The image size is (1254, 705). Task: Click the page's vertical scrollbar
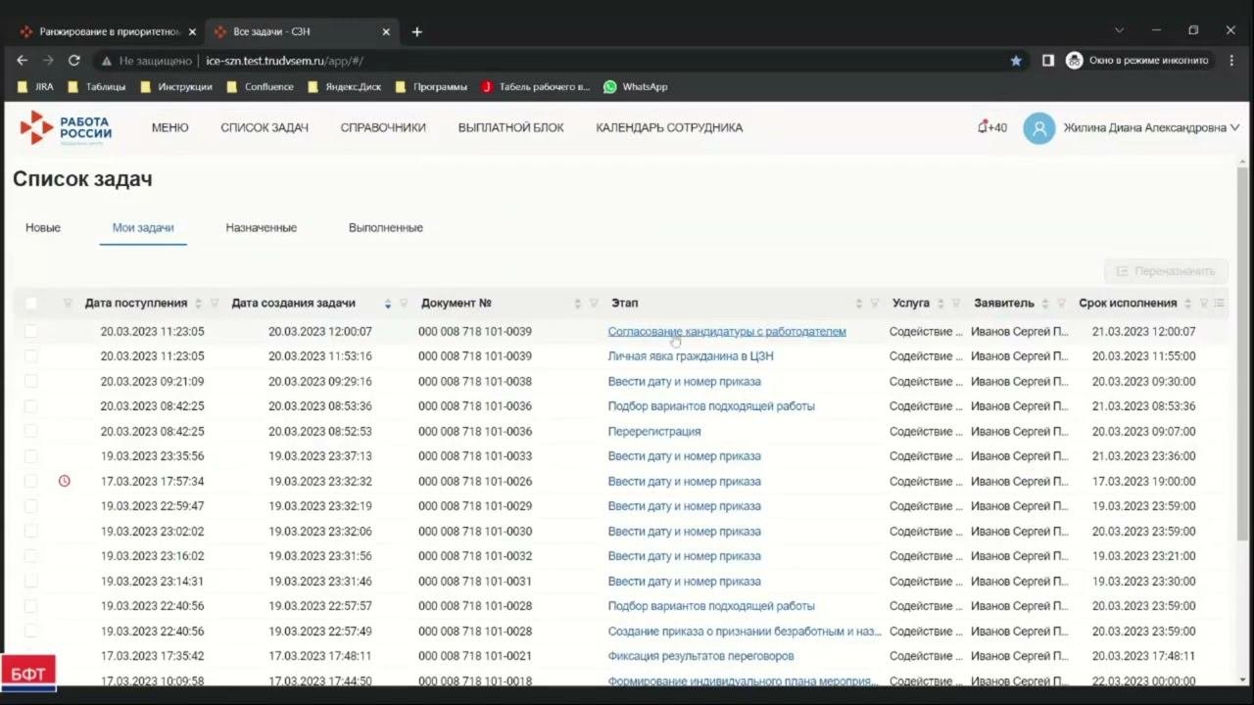point(1243,352)
